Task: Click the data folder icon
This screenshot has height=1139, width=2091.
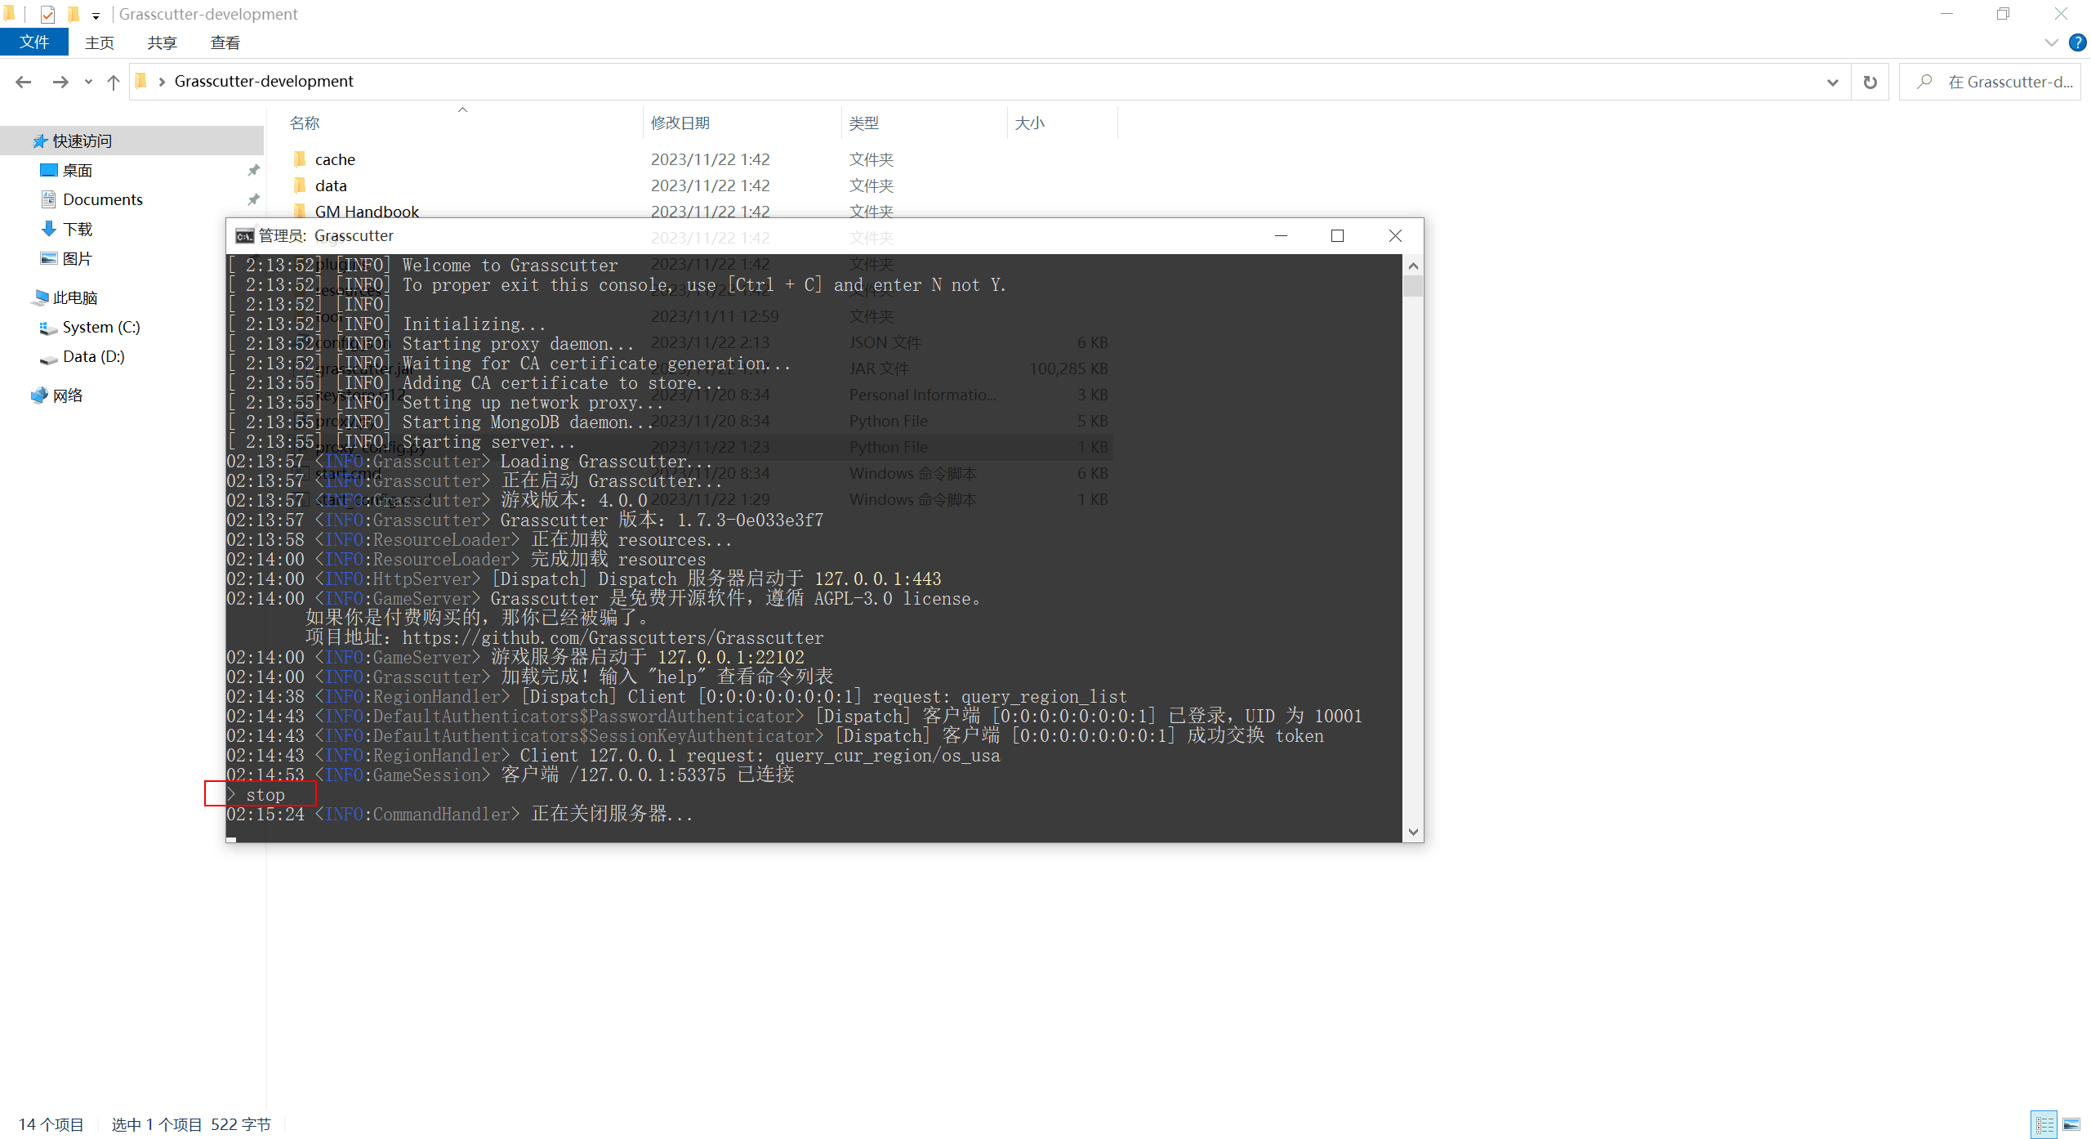Action: (300, 185)
